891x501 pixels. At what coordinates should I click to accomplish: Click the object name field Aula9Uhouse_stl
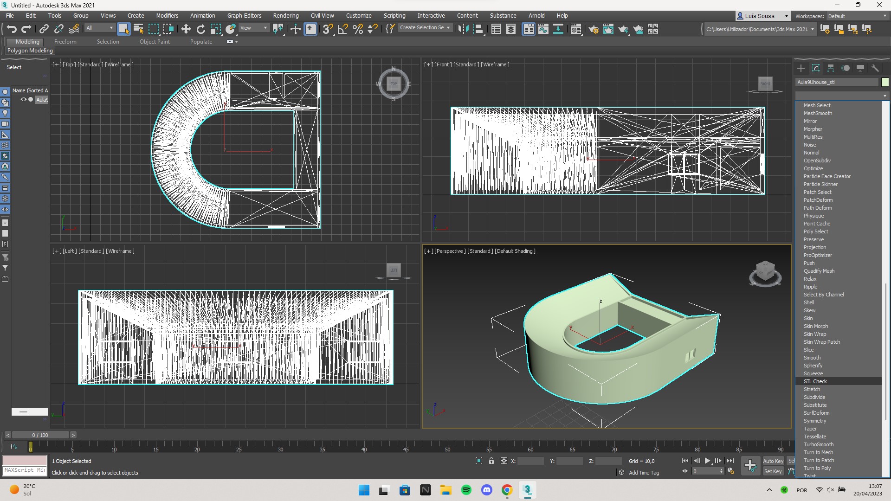click(x=837, y=82)
